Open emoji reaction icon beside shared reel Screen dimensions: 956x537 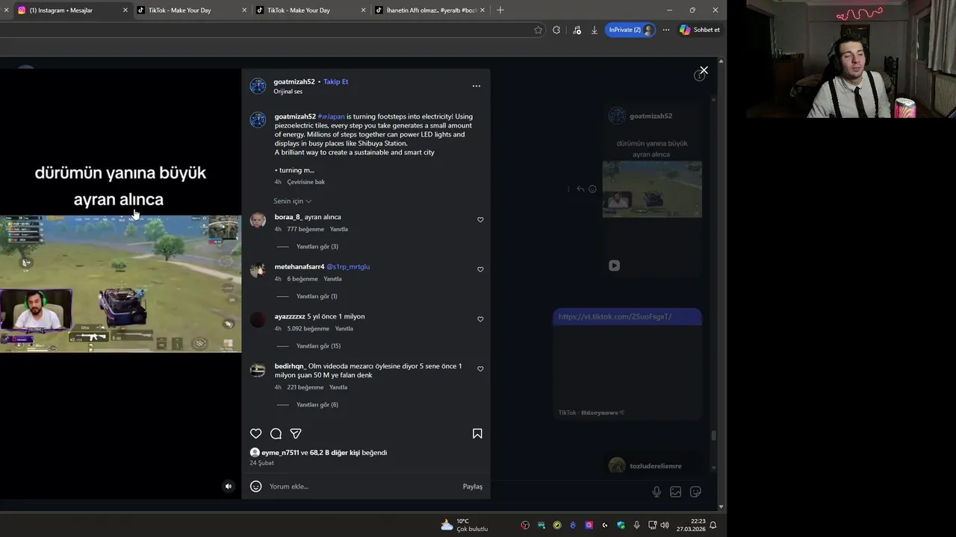(592, 189)
